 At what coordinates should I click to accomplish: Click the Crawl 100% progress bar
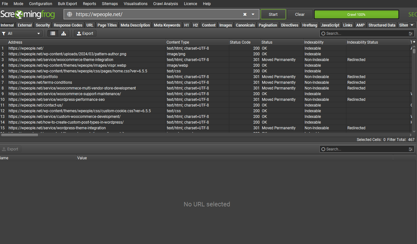(356, 15)
